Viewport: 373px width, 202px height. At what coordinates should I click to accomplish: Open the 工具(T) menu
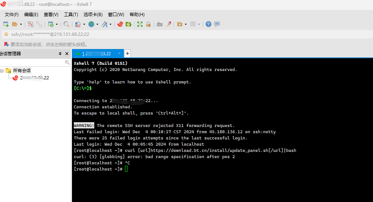tap(71, 15)
